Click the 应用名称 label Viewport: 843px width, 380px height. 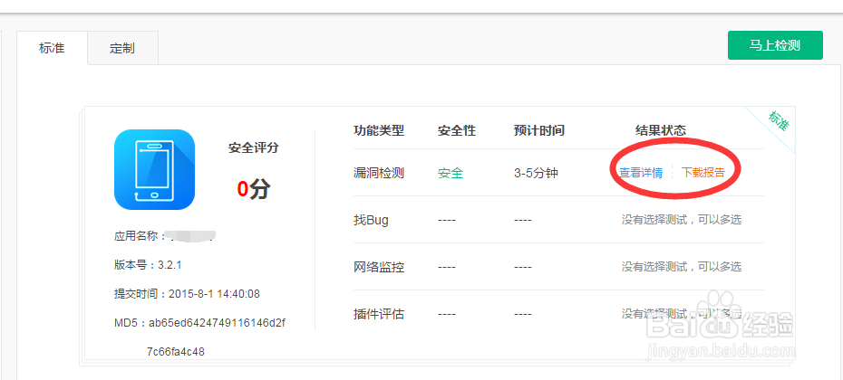tap(139, 236)
